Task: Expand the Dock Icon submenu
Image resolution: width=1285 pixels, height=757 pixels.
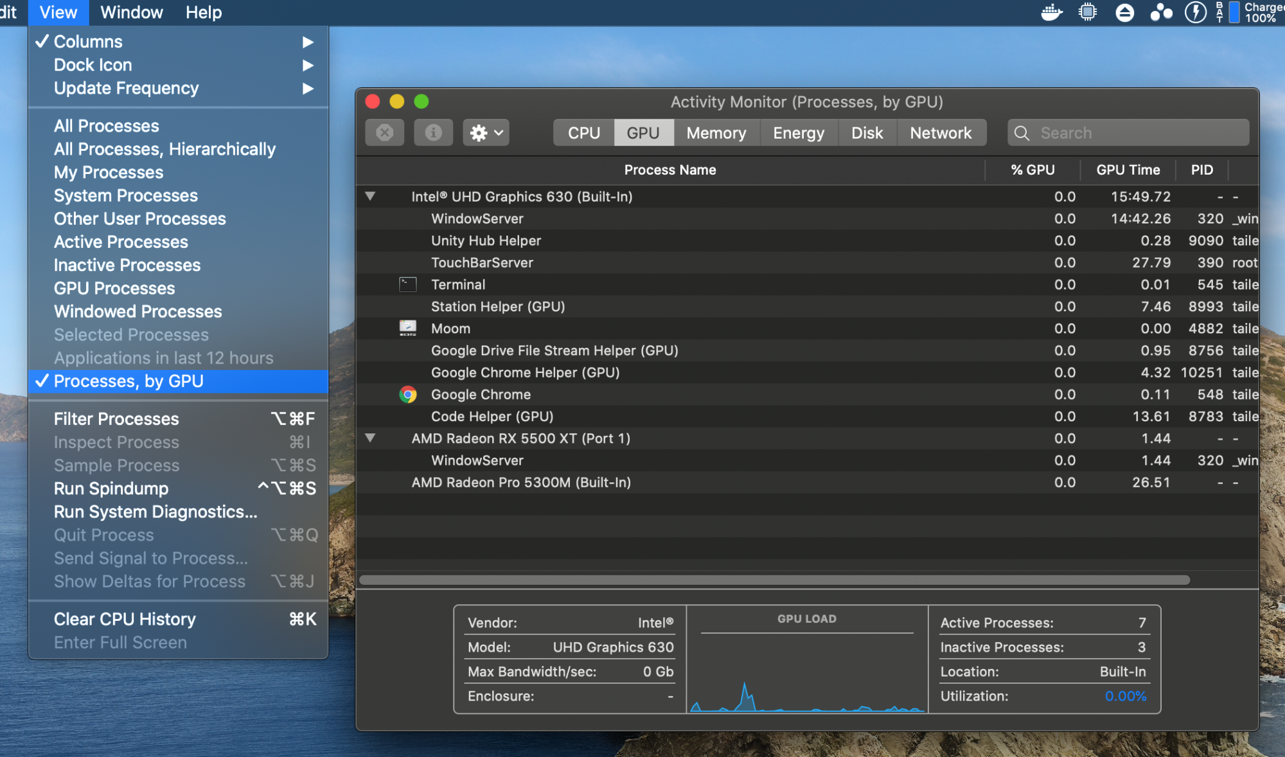Action: coord(178,65)
